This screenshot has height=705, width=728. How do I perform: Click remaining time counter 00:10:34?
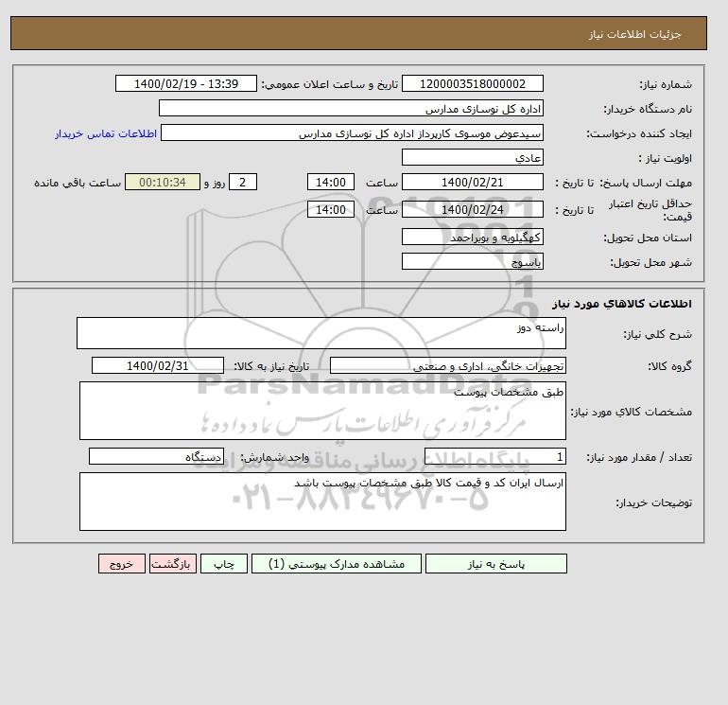pyautogui.click(x=163, y=183)
